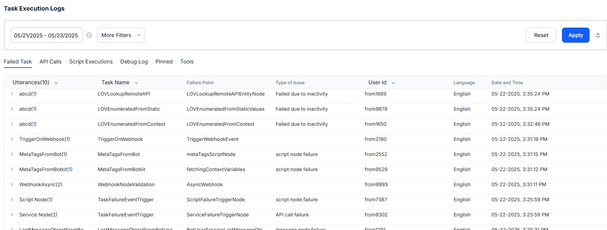Click user id from7387
The width and height of the screenshot is (607, 230).
[376, 199]
